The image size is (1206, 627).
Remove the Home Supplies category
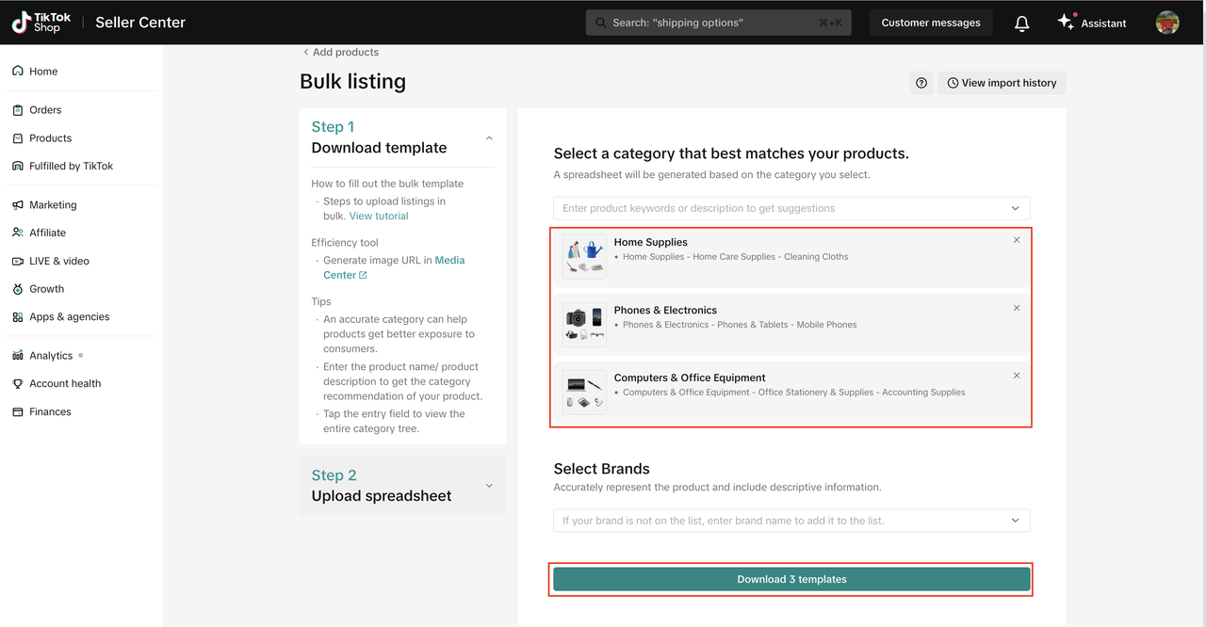tap(1017, 240)
